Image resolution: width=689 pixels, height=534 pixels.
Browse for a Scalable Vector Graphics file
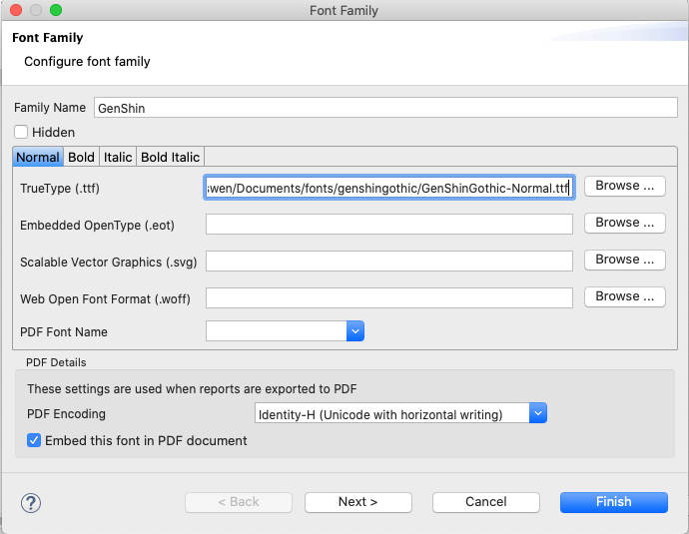click(624, 260)
